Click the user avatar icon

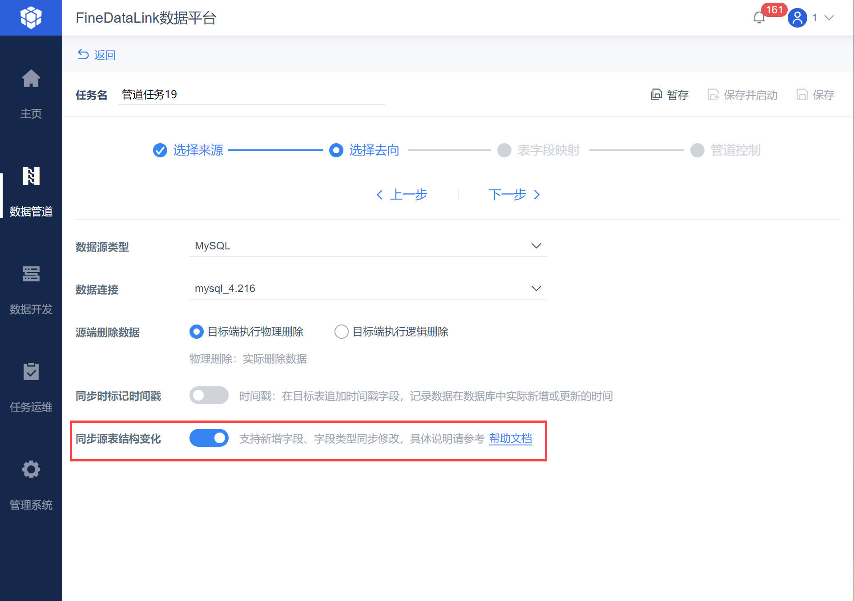tap(797, 18)
